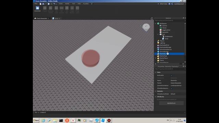Toggle the ShowDevelopmentGui checkbox

[x=171, y=88]
